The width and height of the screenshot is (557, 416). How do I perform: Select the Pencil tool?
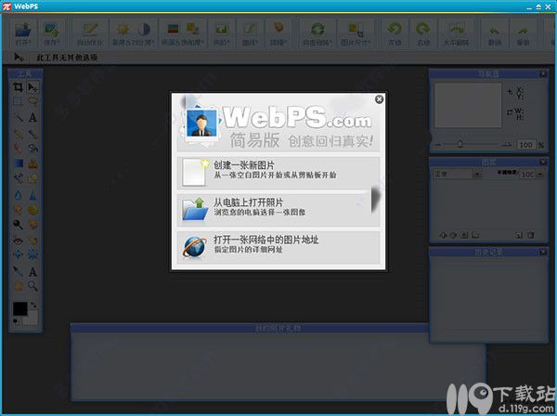click(x=19, y=134)
